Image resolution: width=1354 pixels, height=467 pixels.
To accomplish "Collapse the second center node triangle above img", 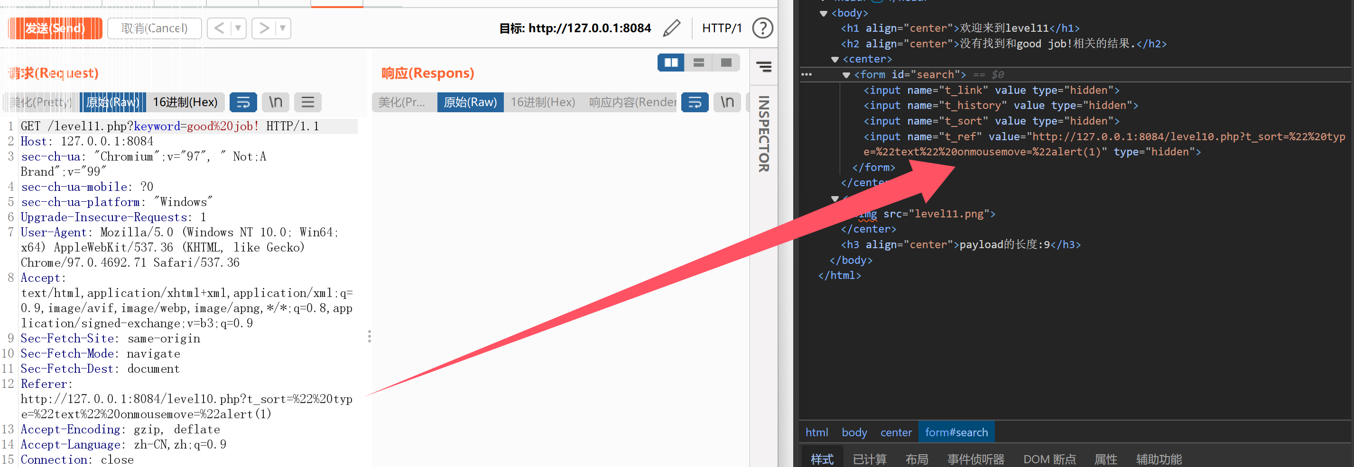I will click(x=835, y=199).
